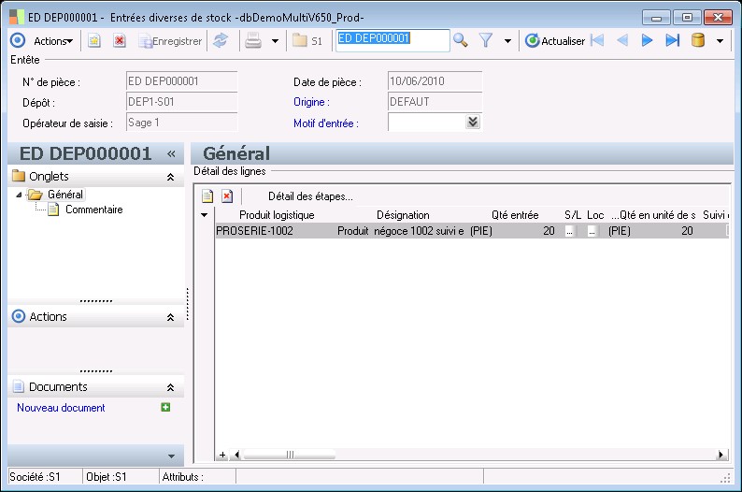Viewport: 742px width, 492px height.
Task: Click the Objet :S1 status bar entry
Action: 107,477
